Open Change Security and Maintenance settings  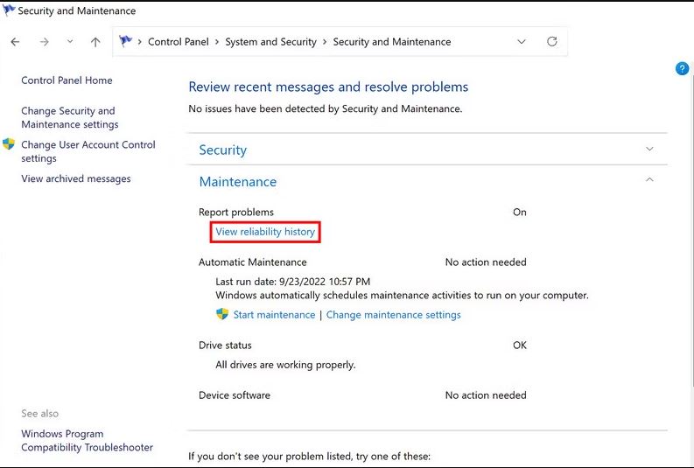coord(70,118)
